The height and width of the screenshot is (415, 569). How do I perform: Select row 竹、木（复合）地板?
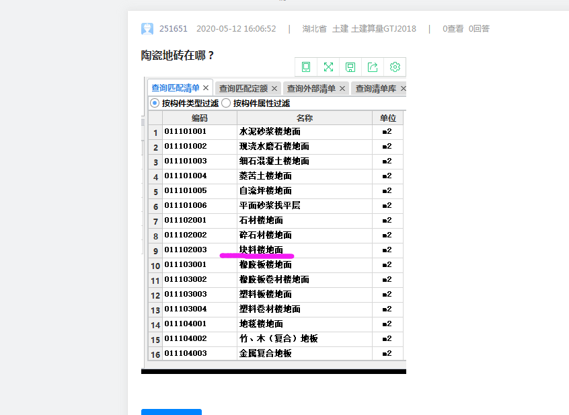276,340
